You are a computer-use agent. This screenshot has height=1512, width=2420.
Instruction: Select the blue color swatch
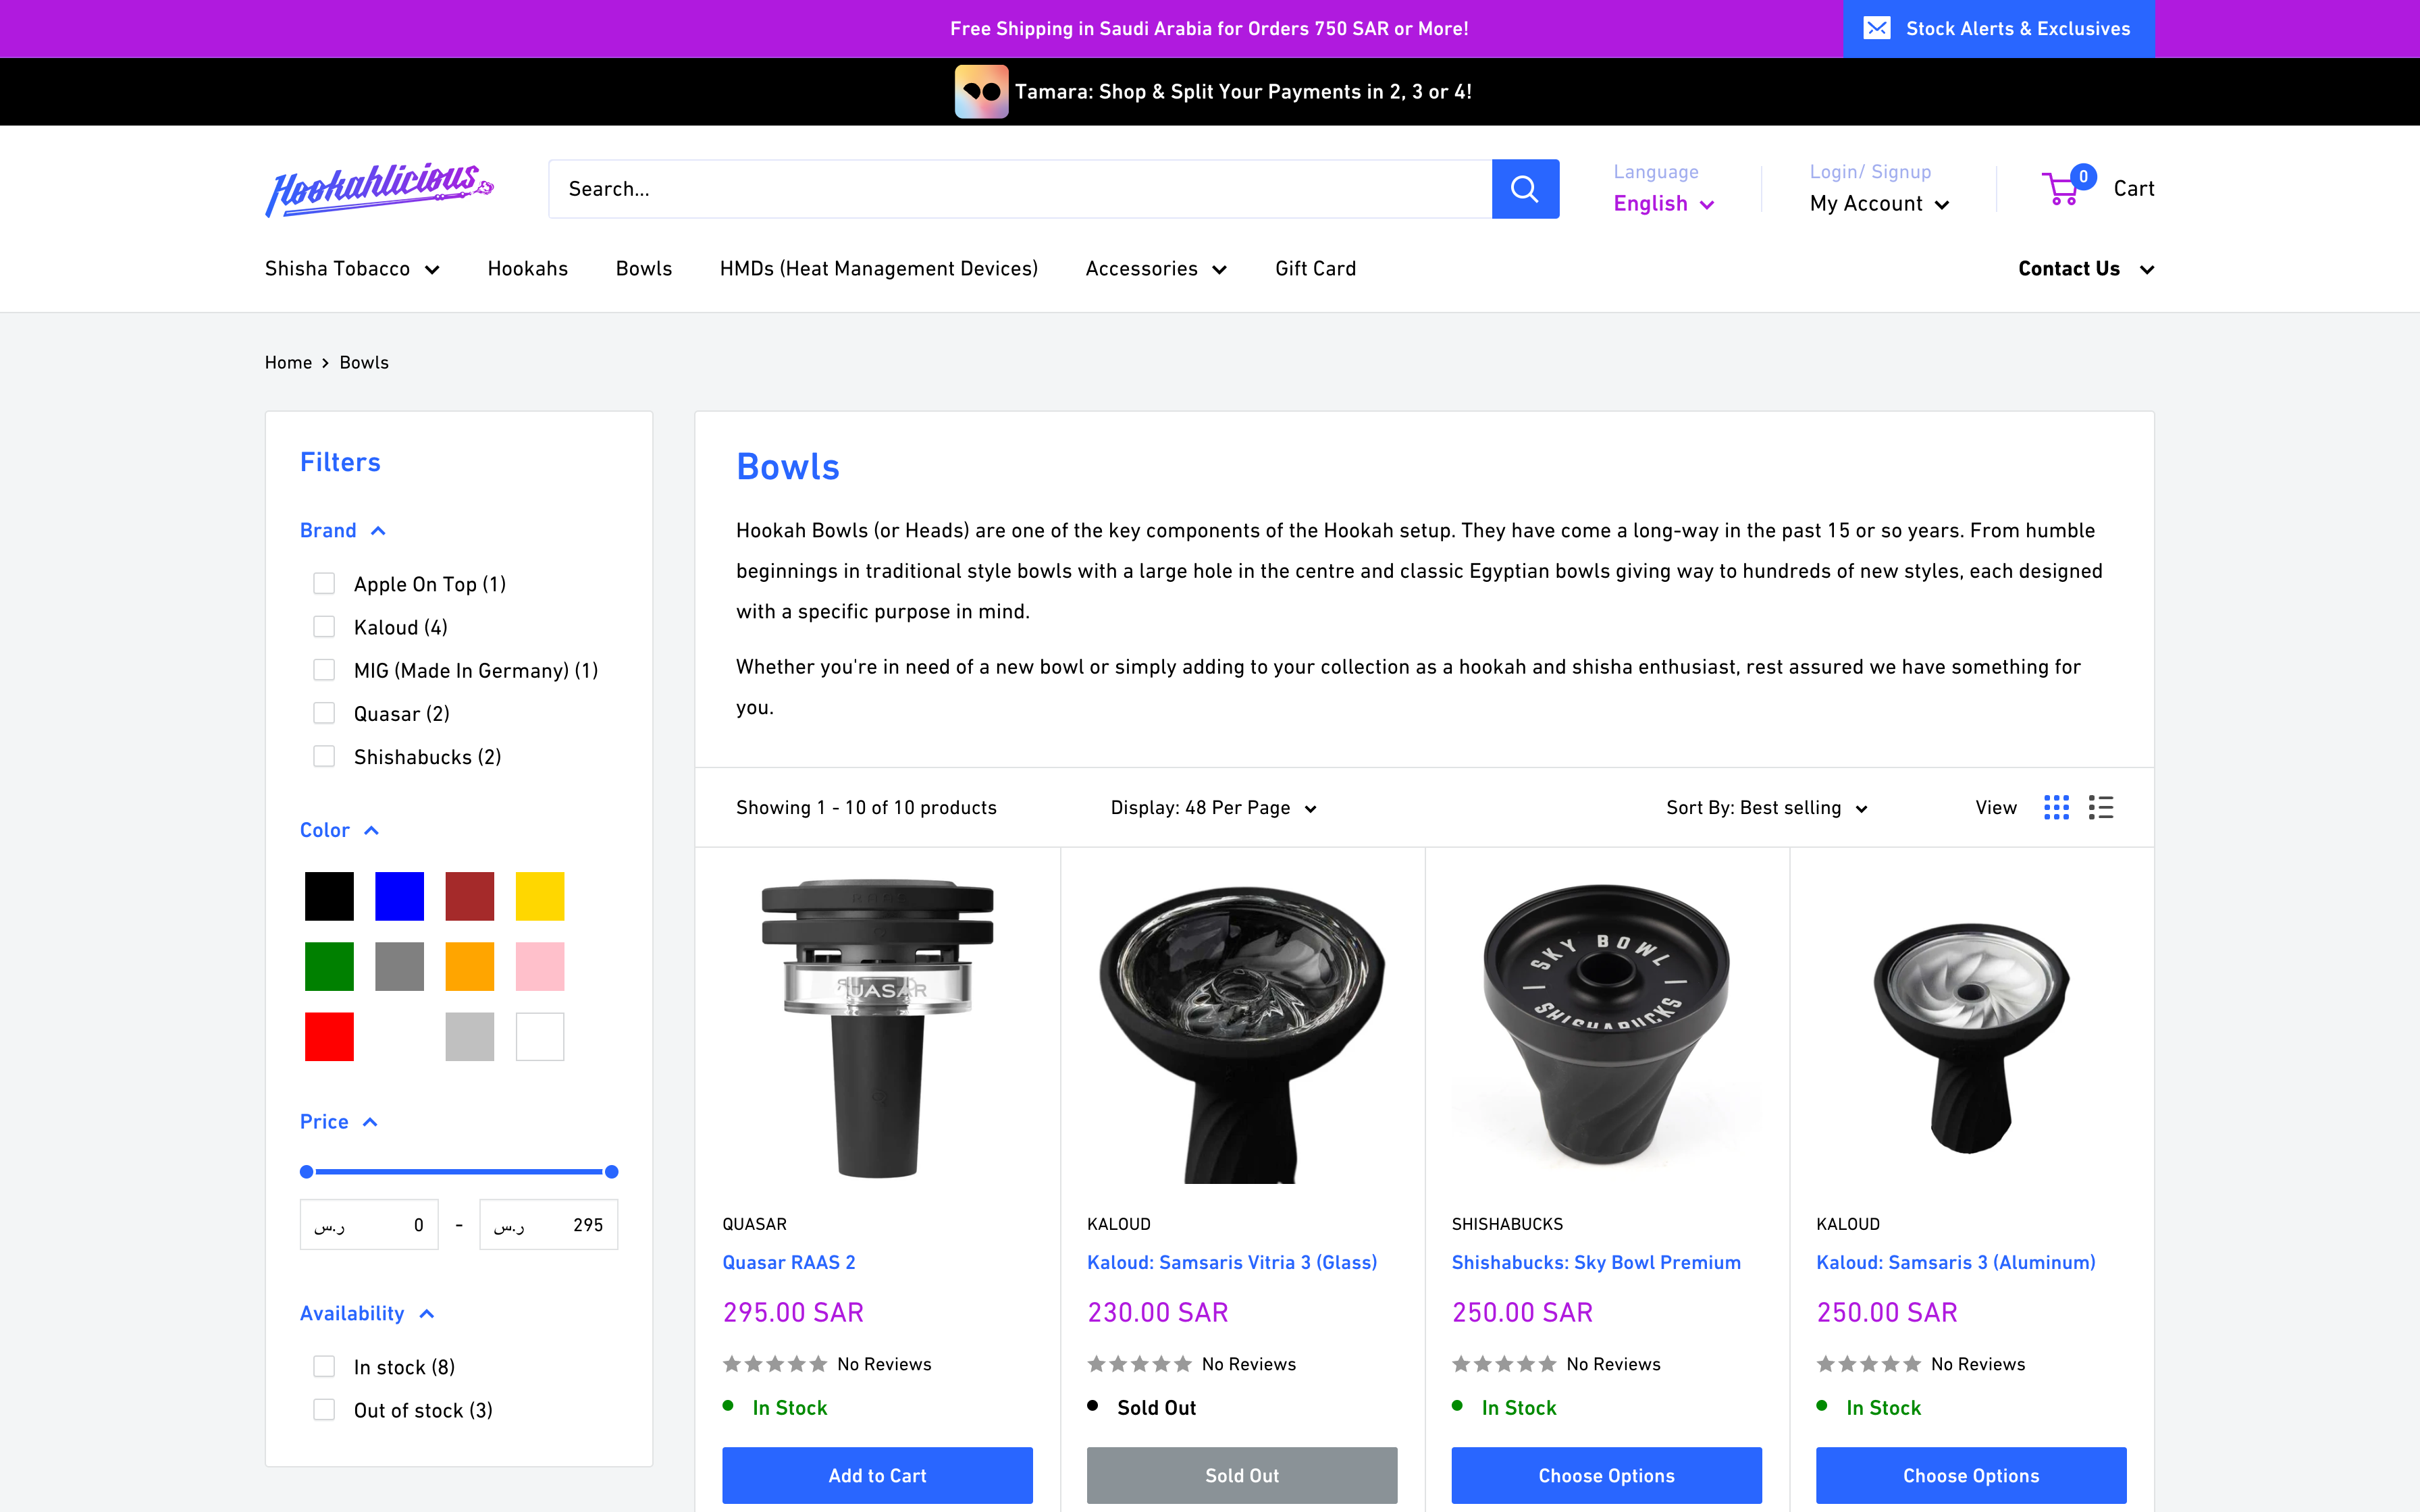[x=399, y=895]
